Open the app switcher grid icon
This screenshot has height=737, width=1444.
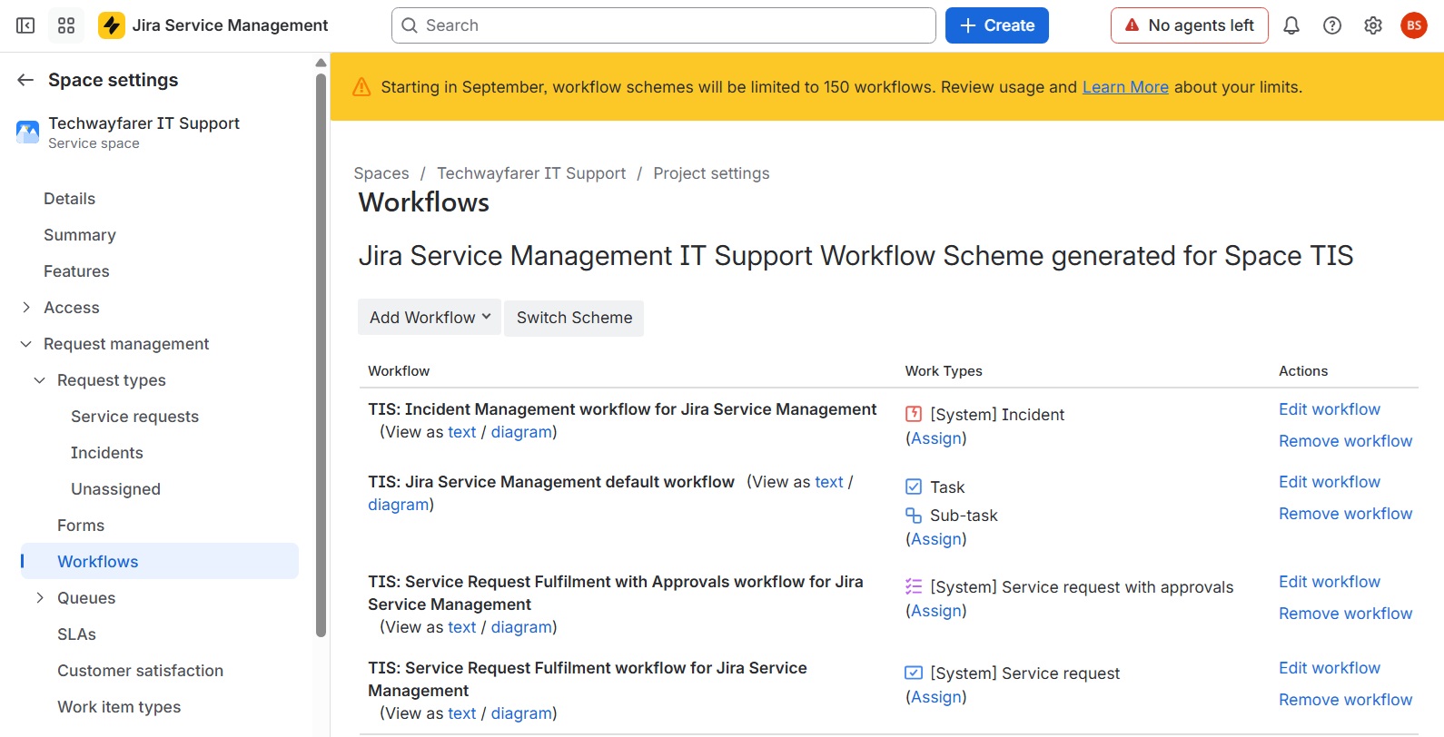pos(66,25)
